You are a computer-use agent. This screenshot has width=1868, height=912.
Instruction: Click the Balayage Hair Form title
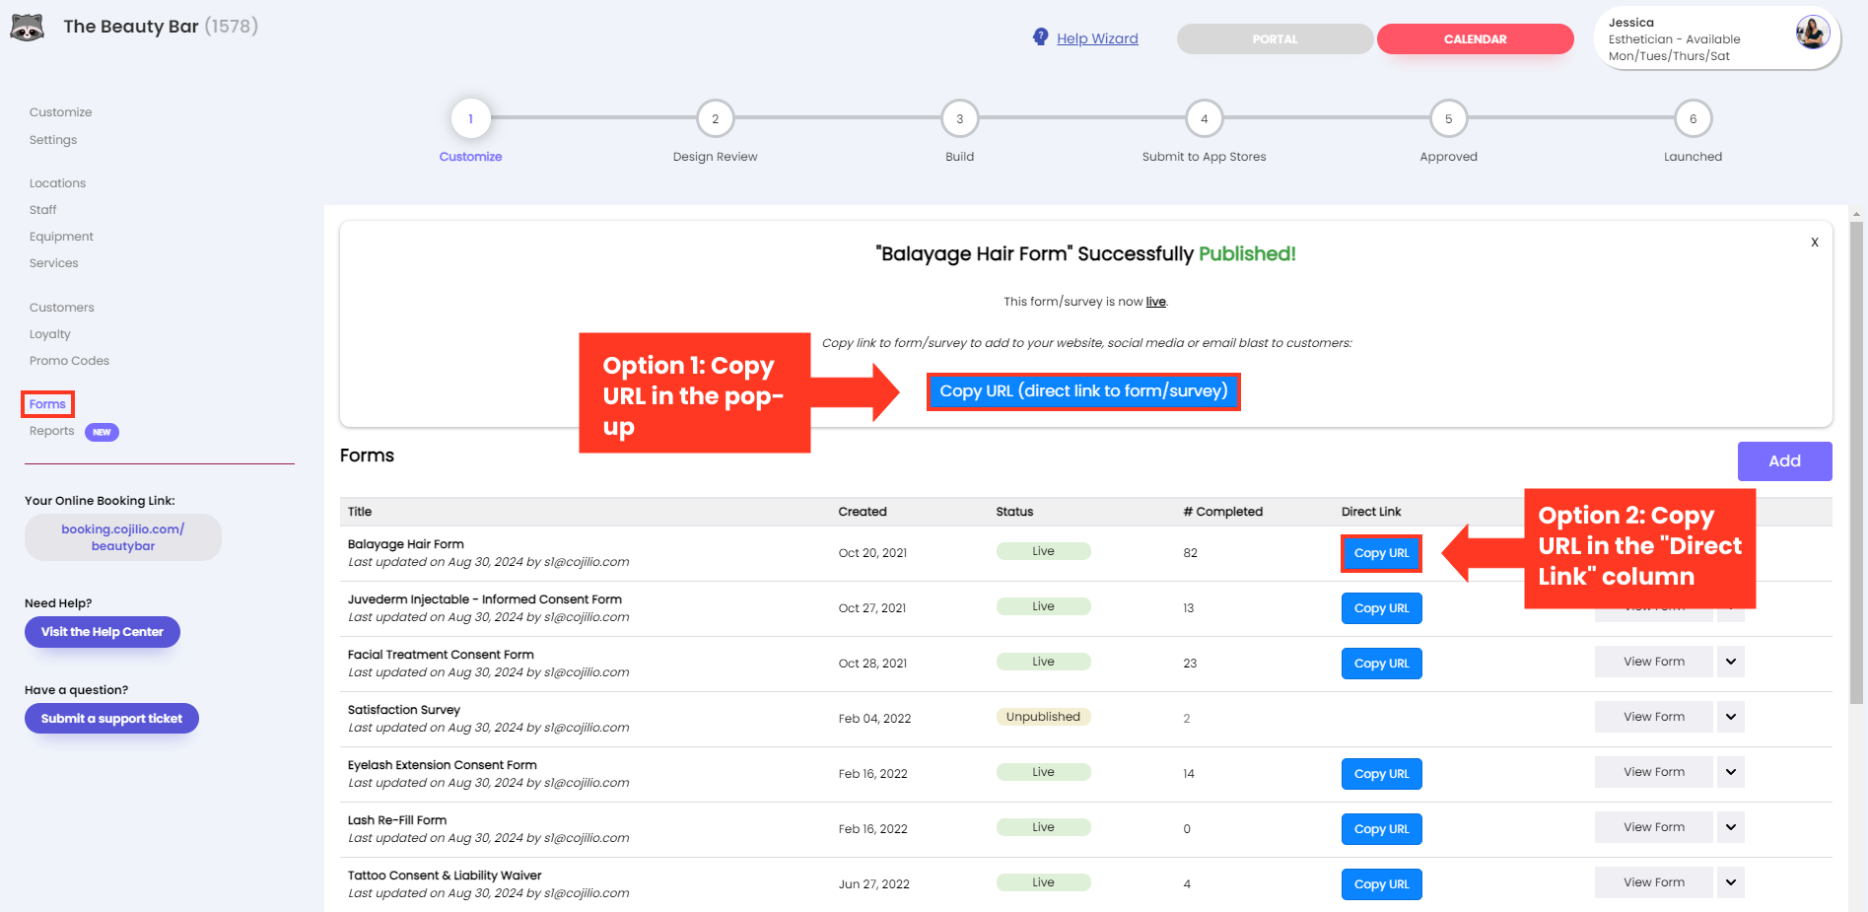(x=405, y=544)
